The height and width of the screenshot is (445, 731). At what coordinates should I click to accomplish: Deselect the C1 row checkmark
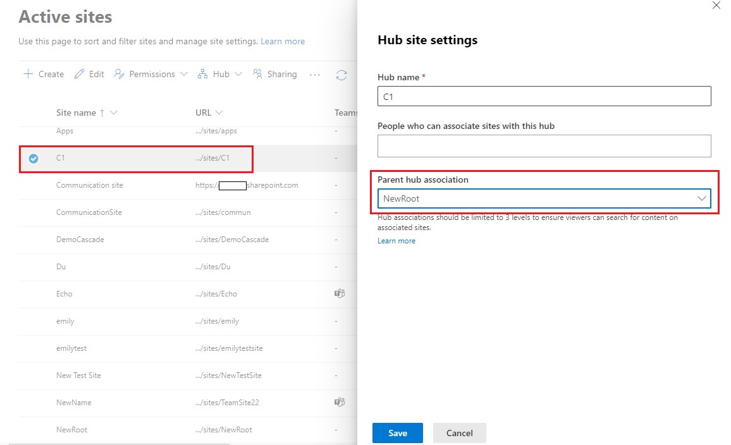[x=34, y=159]
